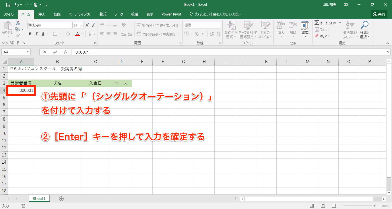The width and height of the screenshot is (392, 209).
Task: Toggle center text alignment
Action: coord(108,34)
